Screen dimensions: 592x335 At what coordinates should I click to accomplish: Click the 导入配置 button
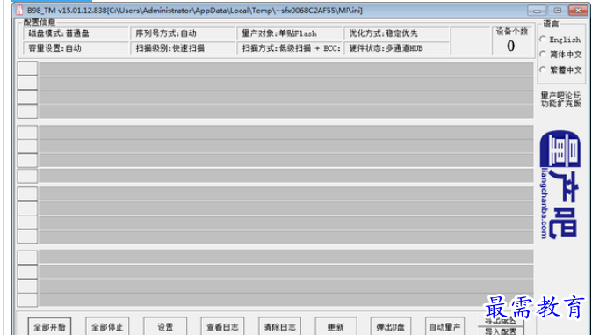point(501,331)
